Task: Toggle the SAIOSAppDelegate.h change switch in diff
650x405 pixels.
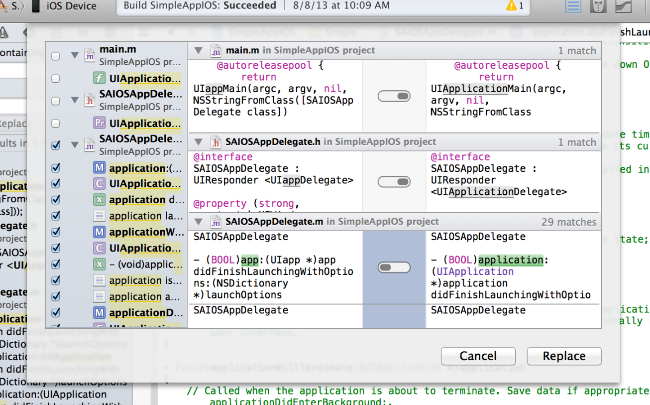Action: coord(394,181)
